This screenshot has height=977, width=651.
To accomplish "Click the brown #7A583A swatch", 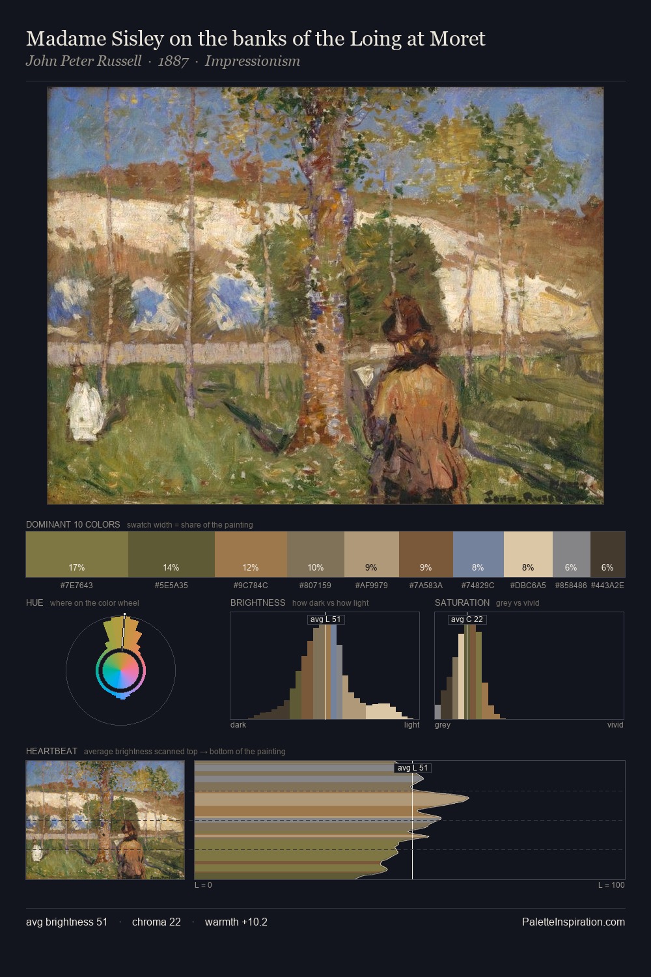I will click(x=426, y=554).
